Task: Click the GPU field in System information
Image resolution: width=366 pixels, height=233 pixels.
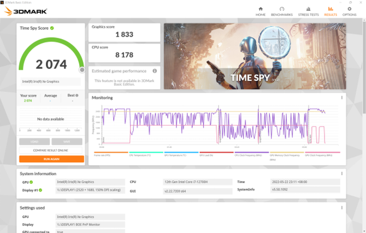Action: (x=90, y=182)
